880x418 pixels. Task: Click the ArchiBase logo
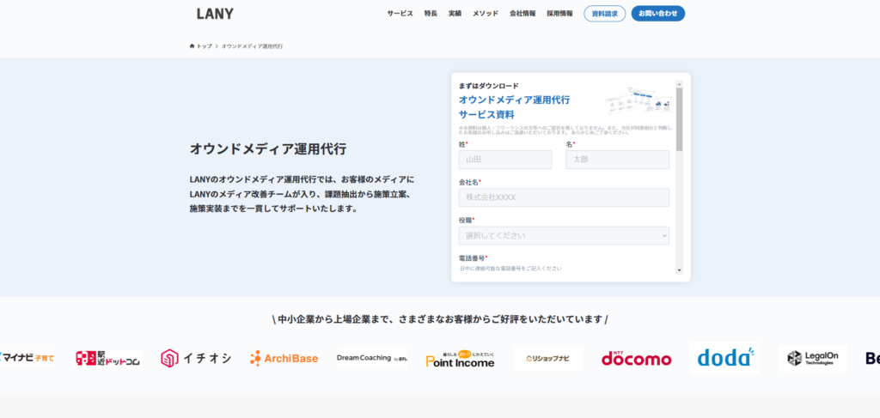tap(284, 358)
